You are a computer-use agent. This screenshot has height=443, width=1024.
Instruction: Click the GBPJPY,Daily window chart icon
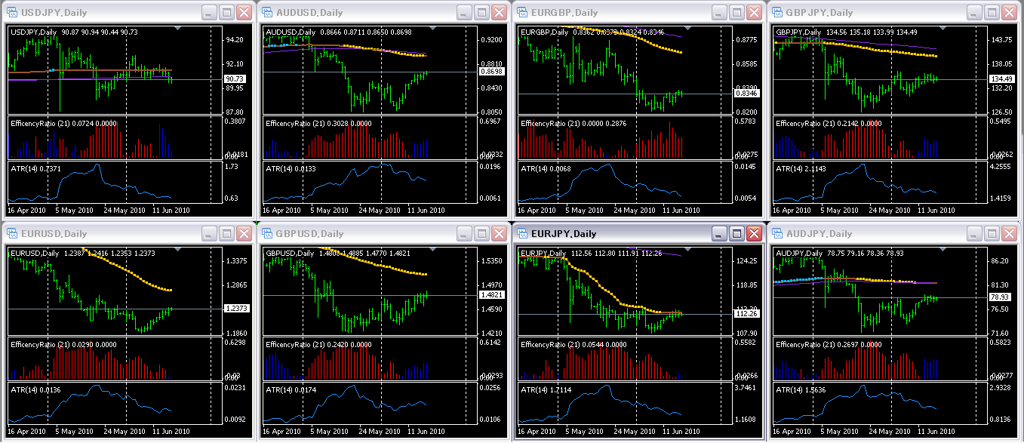(777, 13)
